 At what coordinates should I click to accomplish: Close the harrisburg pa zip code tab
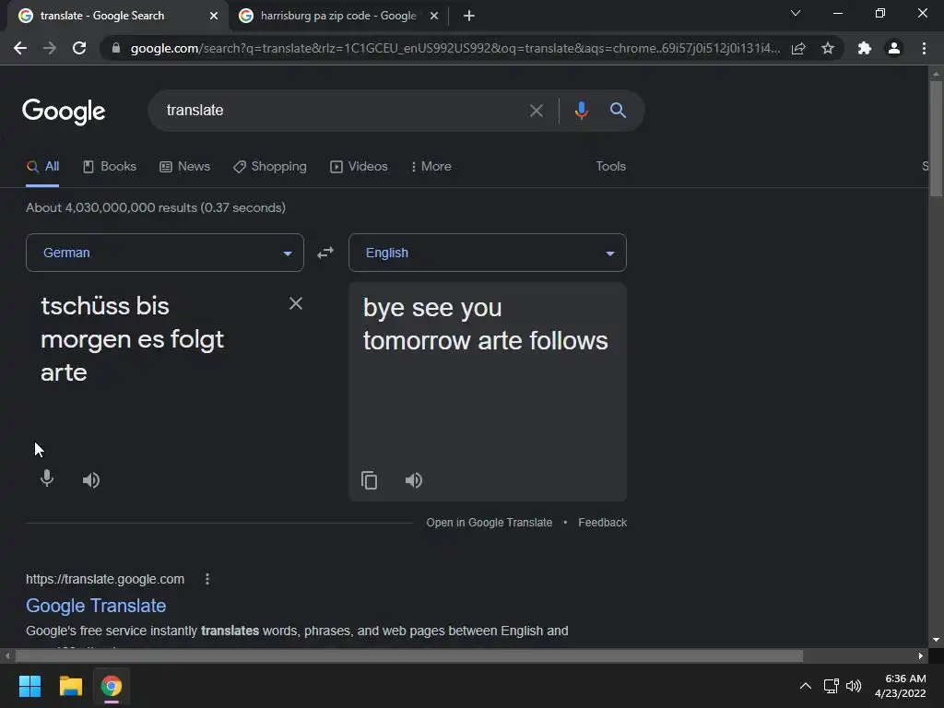434,16
